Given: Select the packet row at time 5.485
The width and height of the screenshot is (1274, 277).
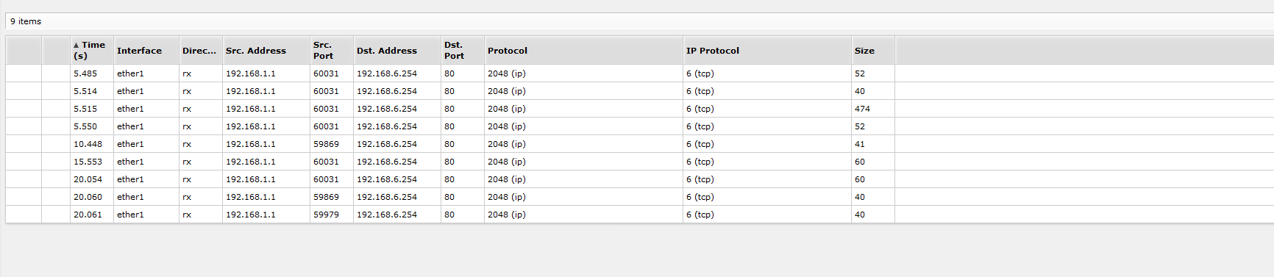Looking at the screenshot, I should click(x=640, y=73).
